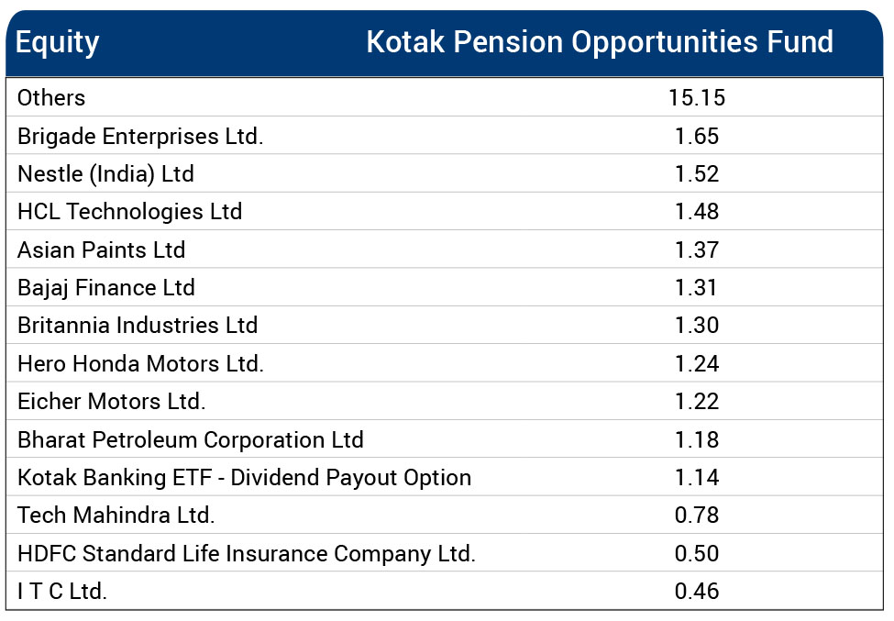The height and width of the screenshot is (621, 894).
Task: Select the 1.65 Brigade Enterprises value
Action: [697, 137]
